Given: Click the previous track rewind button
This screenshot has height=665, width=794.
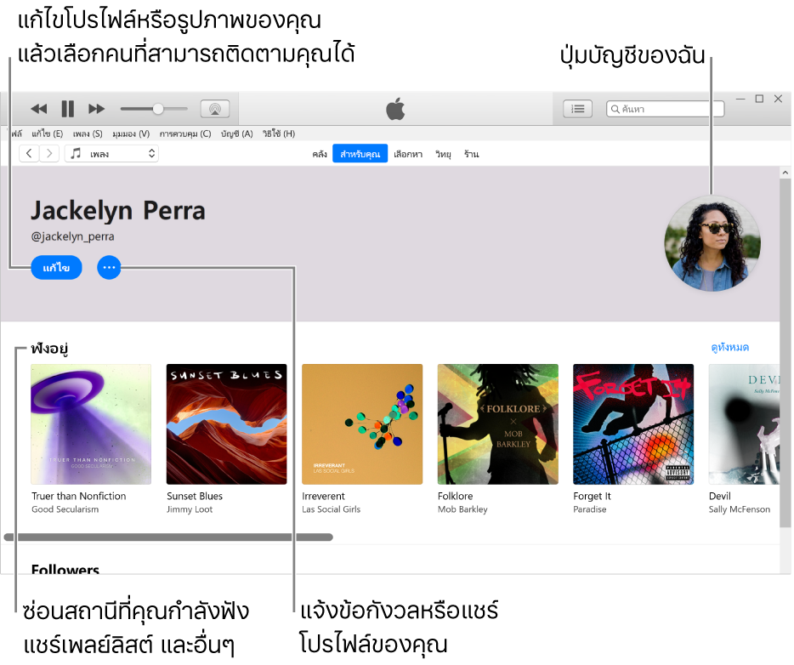Looking at the screenshot, I should [x=39, y=109].
